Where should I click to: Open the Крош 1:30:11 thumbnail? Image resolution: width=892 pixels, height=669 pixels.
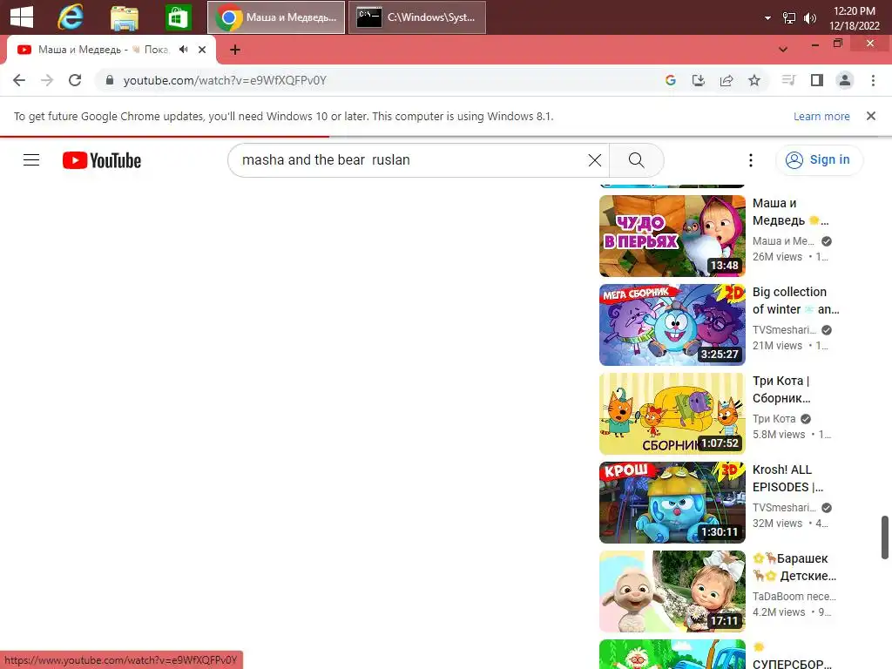672,503
